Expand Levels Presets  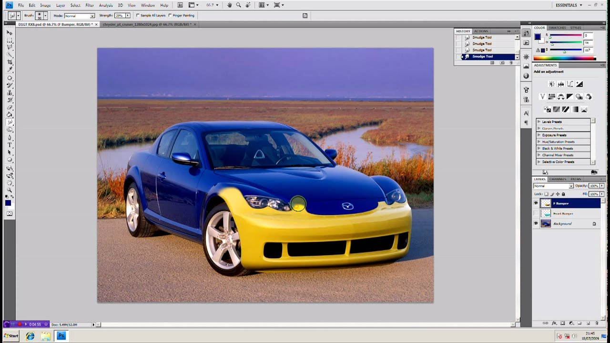[x=539, y=121]
